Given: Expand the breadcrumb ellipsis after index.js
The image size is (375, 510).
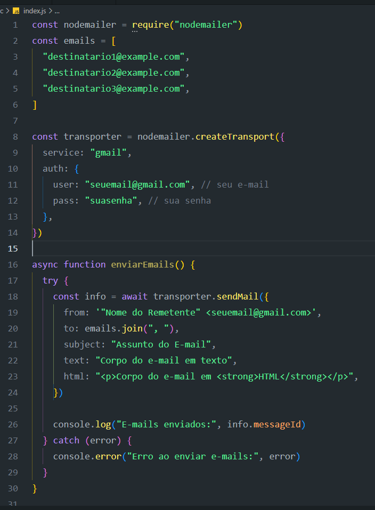Looking at the screenshot, I should point(57,12).
